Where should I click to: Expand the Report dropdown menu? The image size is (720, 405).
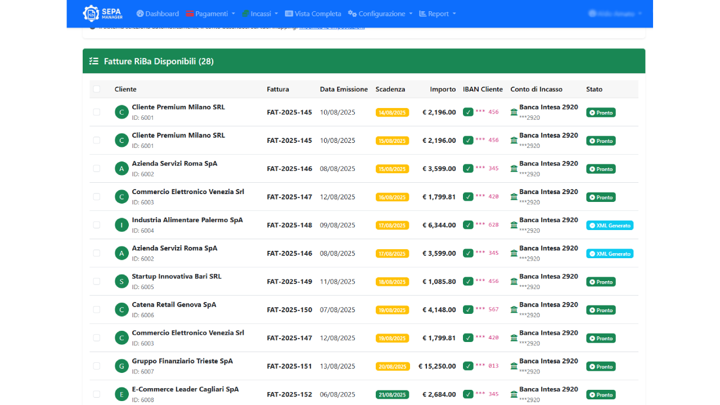pyautogui.click(x=438, y=13)
